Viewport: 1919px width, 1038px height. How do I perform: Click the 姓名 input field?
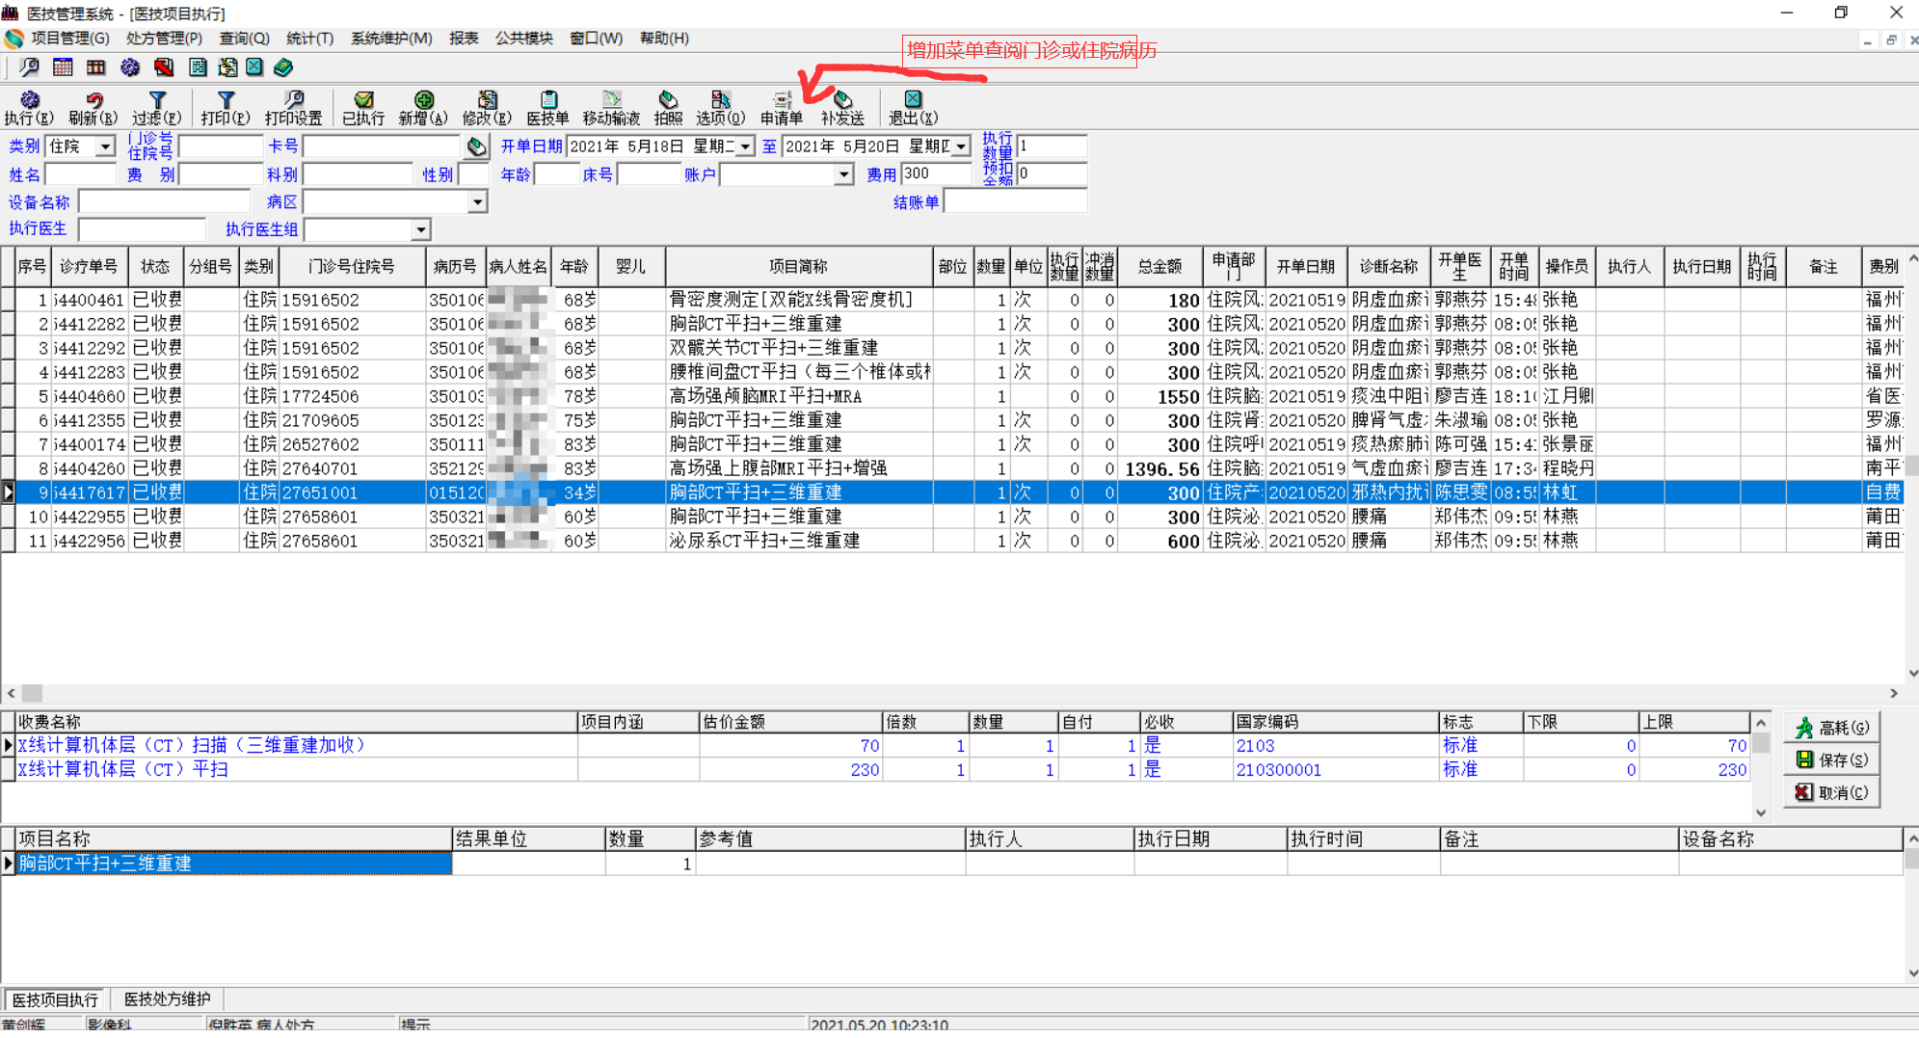pyautogui.click(x=81, y=174)
